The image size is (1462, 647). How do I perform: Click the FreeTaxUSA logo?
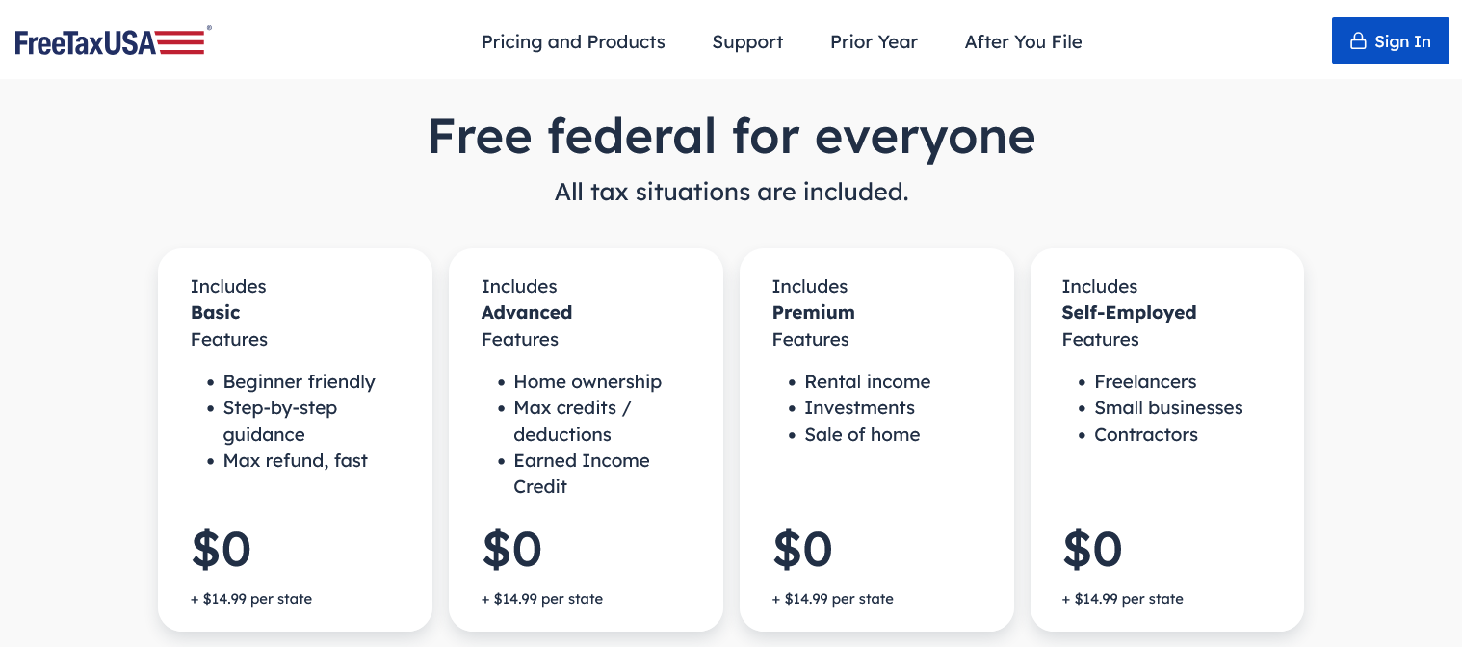point(110,41)
